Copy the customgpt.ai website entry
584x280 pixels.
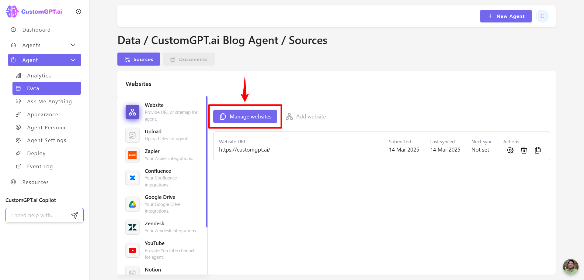pos(538,150)
